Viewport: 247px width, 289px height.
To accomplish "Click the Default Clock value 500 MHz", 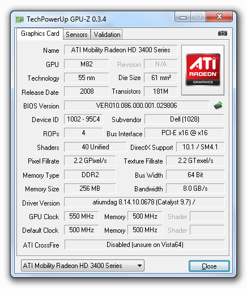I will (x=82, y=230).
